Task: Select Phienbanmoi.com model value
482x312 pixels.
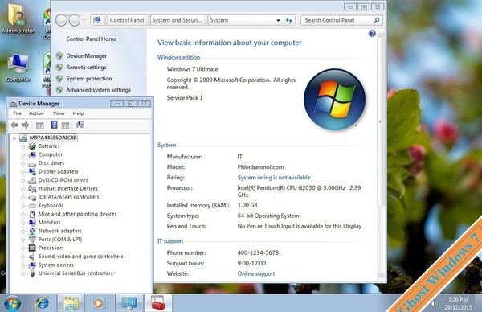Action: [x=260, y=167]
